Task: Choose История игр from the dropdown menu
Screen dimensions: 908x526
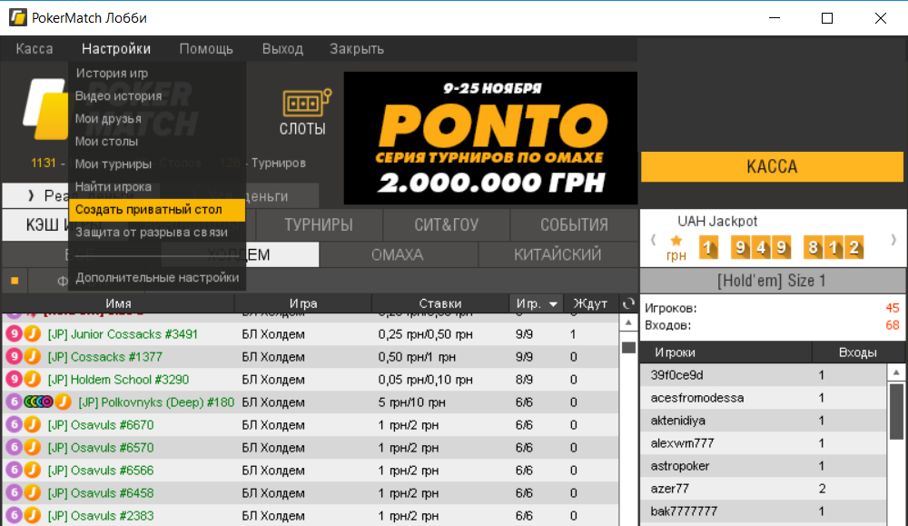Action: (x=157, y=73)
